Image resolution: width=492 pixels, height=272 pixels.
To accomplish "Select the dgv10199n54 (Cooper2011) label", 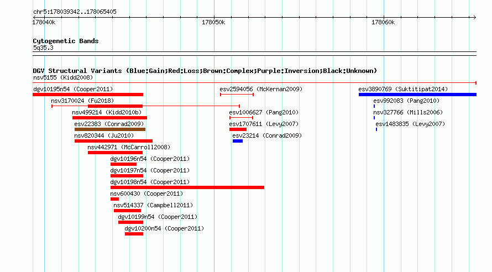I will [158, 217].
